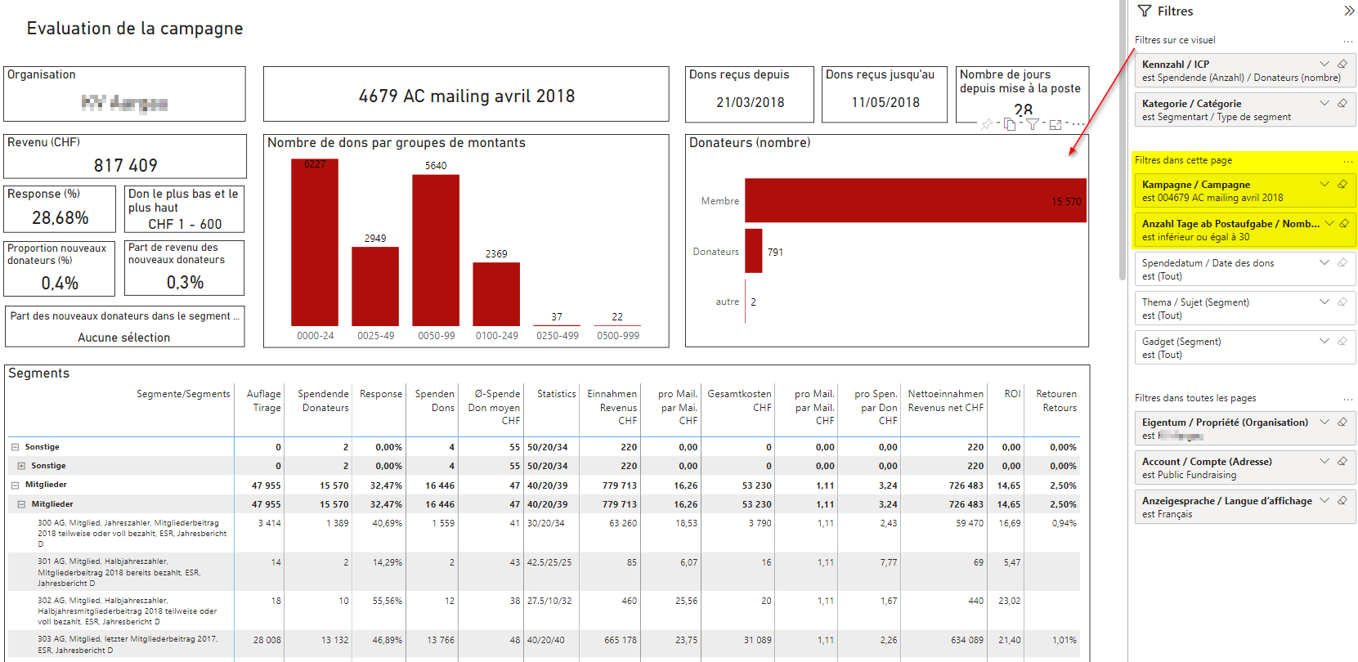Expand the Eigentum / Propriété filter card

[1324, 422]
